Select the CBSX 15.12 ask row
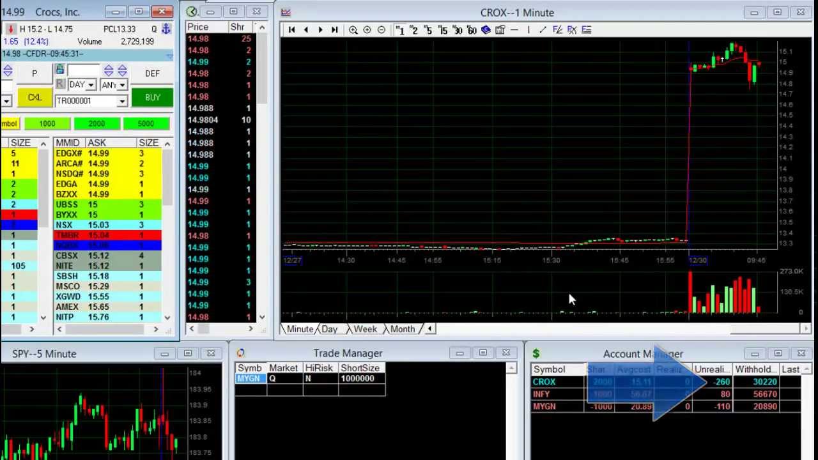Screen dimensions: 818x460 (x=107, y=256)
